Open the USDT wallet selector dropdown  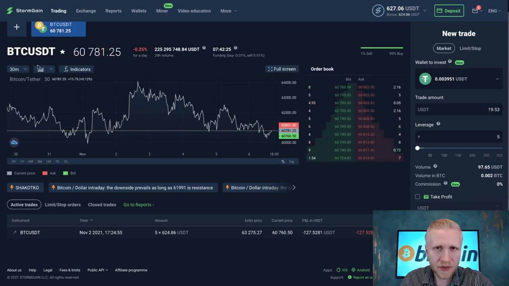(459, 79)
